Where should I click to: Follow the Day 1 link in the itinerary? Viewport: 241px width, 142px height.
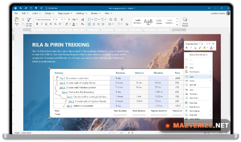coord(70,106)
